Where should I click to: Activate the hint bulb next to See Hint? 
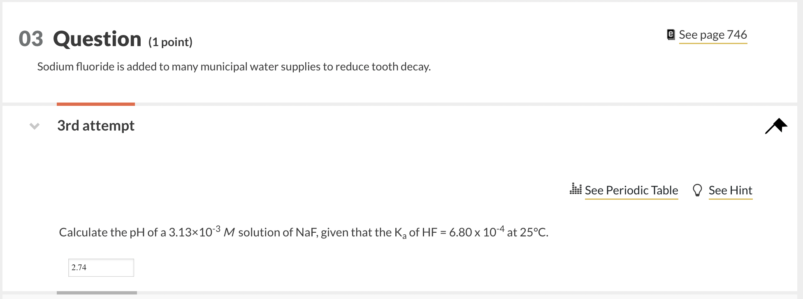click(x=698, y=190)
